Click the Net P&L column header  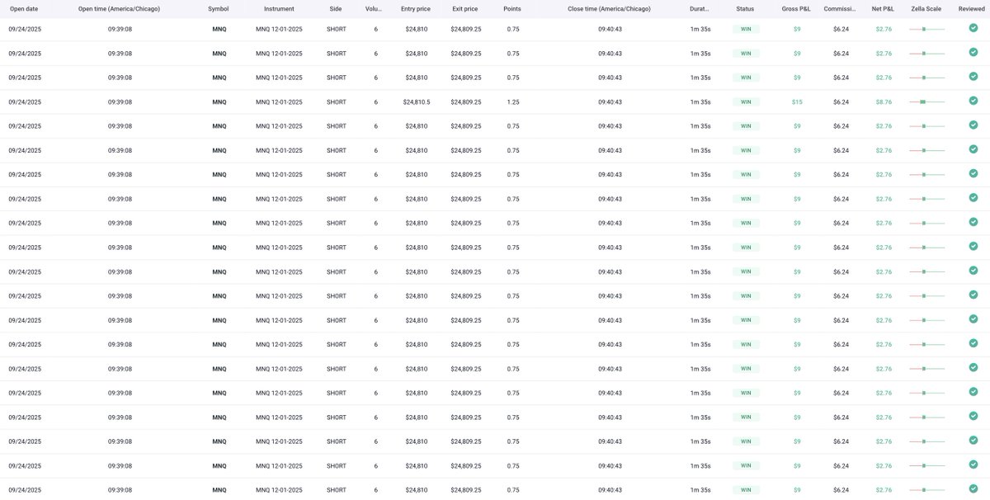pyautogui.click(x=883, y=8)
